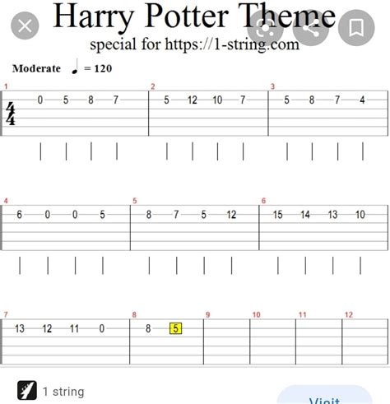The height and width of the screenshot is (404, 390).
Task: Click the Harry Potter Theme title
Action: (194, 15)
